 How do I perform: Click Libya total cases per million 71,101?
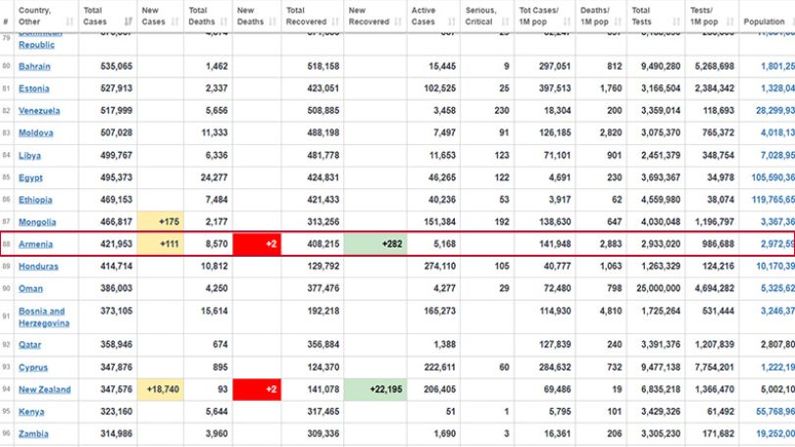pyautogui.click(x=557, y=156)
